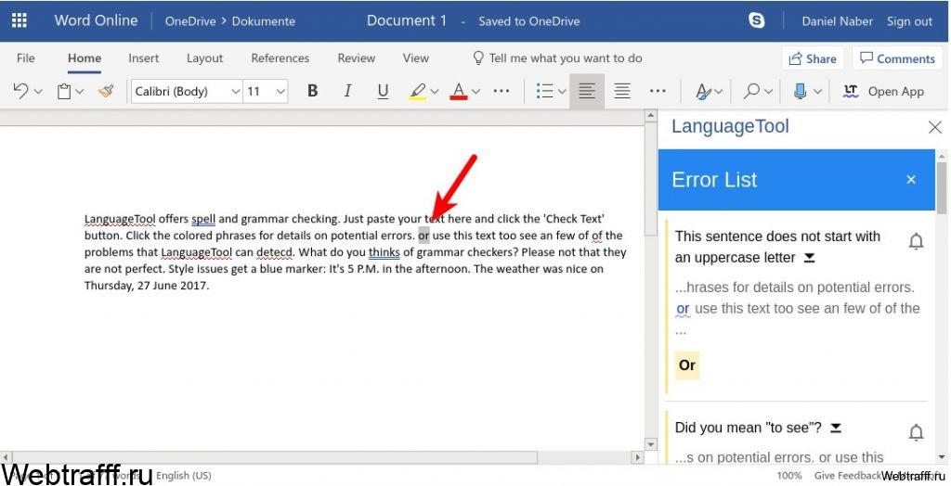Image resolution: width=951 pixels, height=486 pixels.
Task: Click the Sign out link
Action: tap(909, 21)
